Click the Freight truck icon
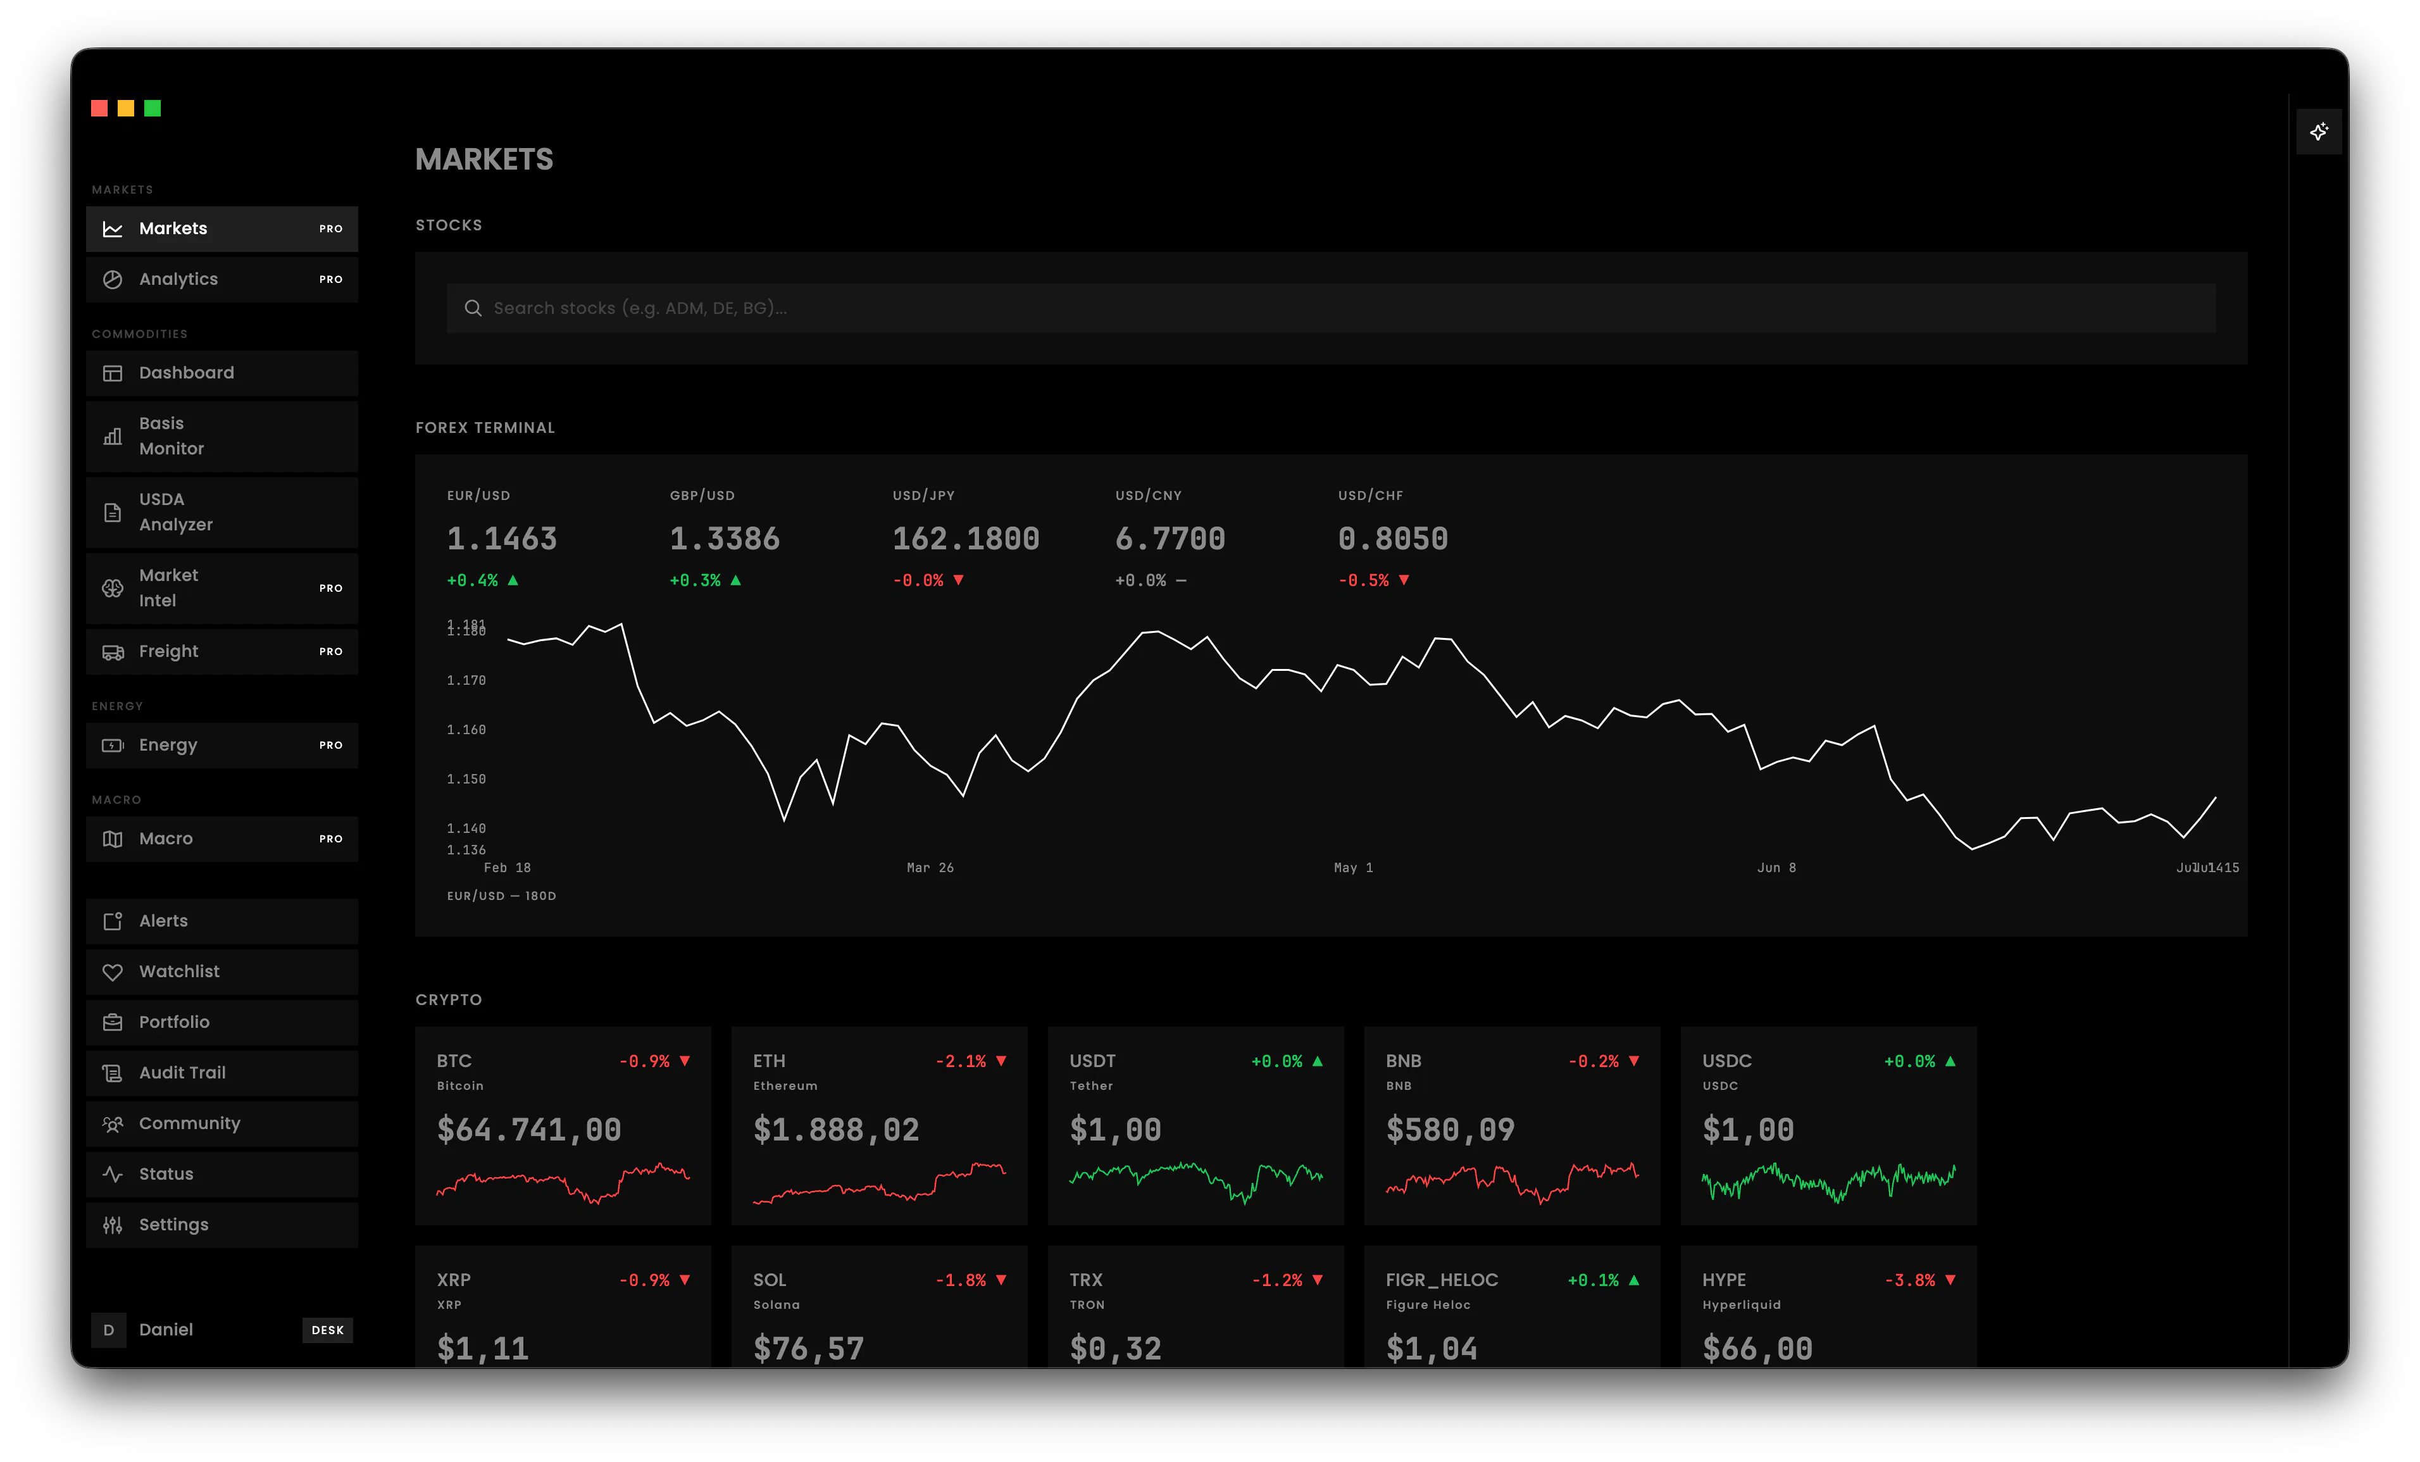The height and width of the screenshot is (1462, 2420). (113, 653)
